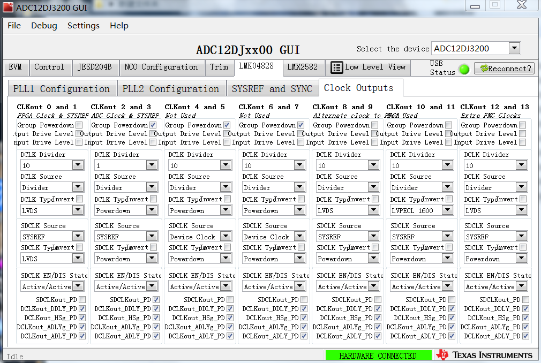Toggle Input Drive Level for CLKout 12 and 13
This screenshot has height=363, width=541.
tap(523, 142)
